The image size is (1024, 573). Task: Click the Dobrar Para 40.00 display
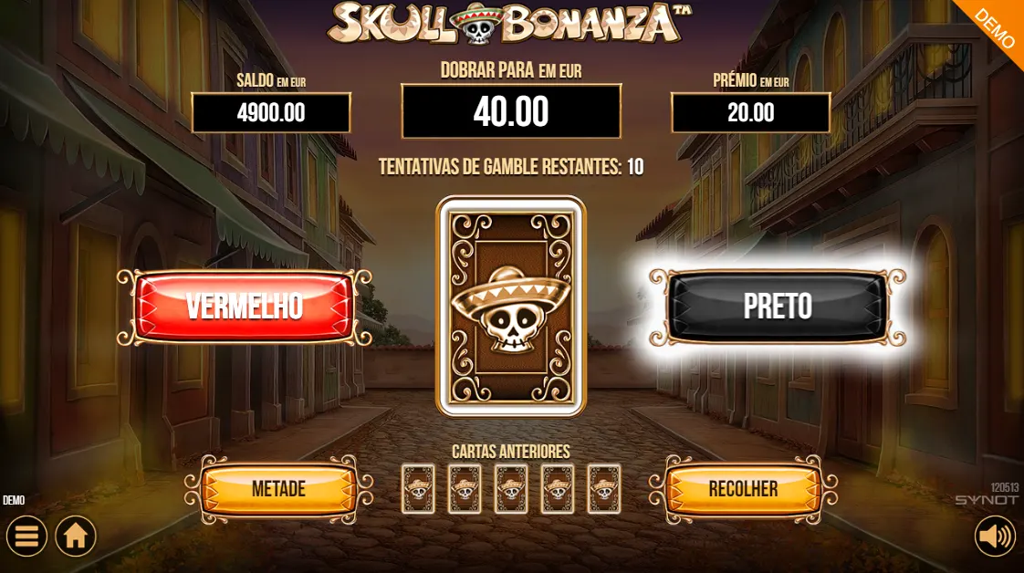[x=511, y=111]
